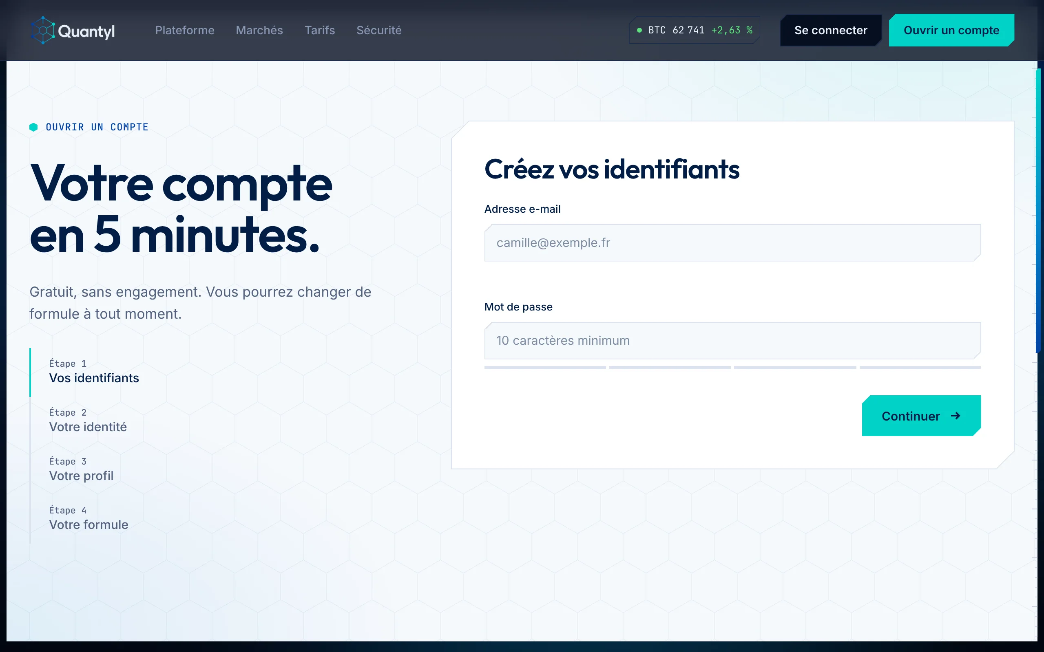Click the Quantyl wordmark text

click(86, 31)
